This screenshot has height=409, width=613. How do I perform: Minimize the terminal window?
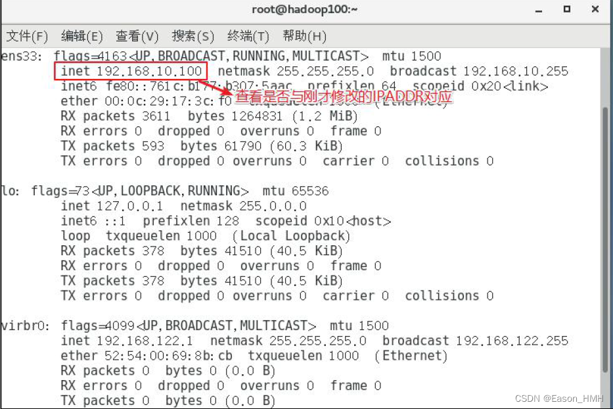(539, 9)
